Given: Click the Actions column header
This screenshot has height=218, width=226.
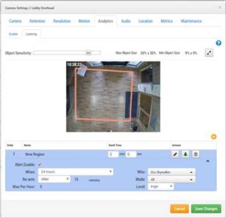Looking at the screenshot, I should pos(177,145).
